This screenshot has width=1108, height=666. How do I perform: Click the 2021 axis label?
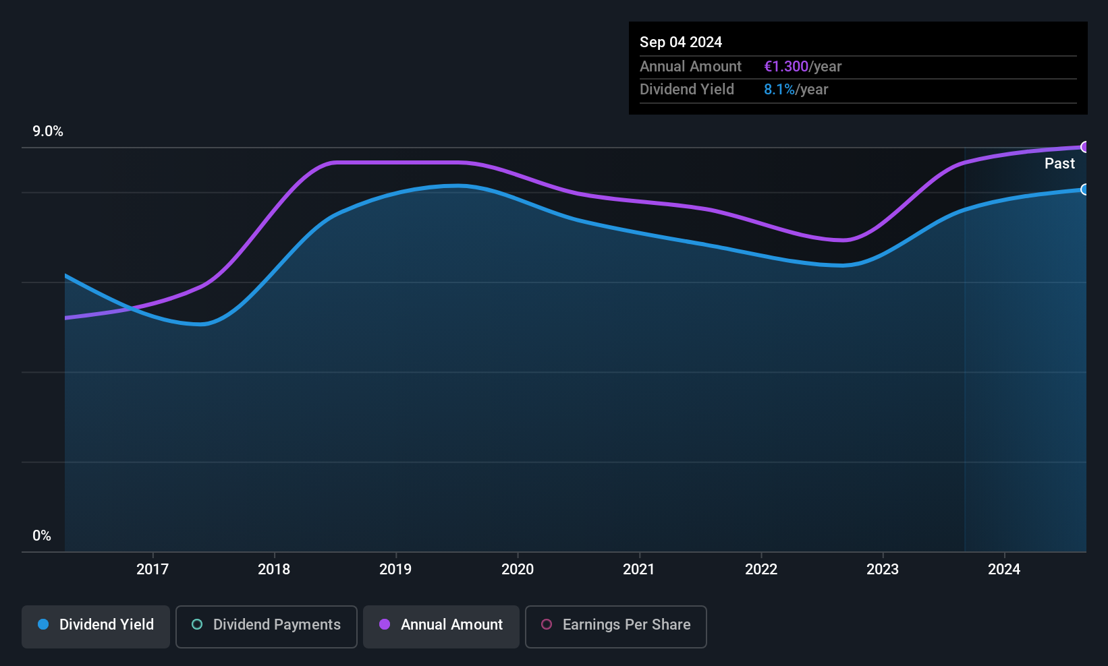[x=639, y=570]
